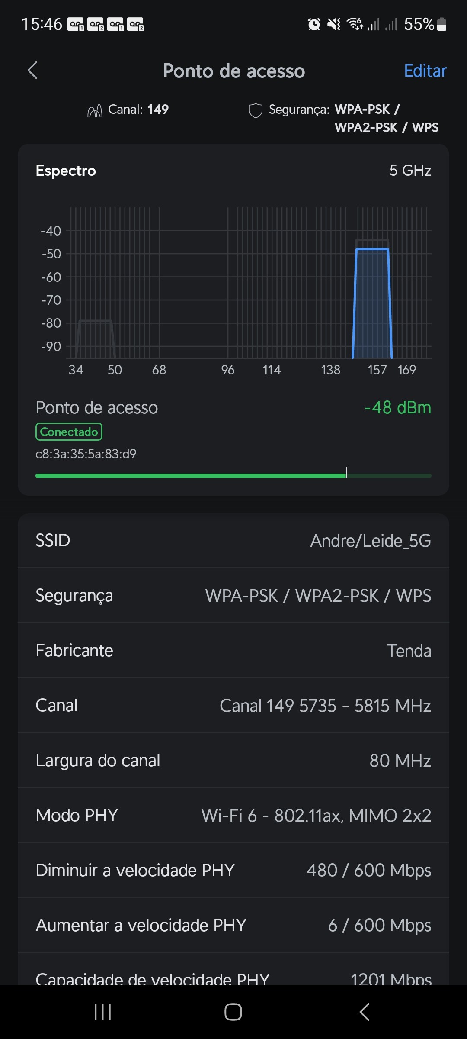Tap the Modo PHY row
Screen dimensions: 467x1039
point(233,816)
